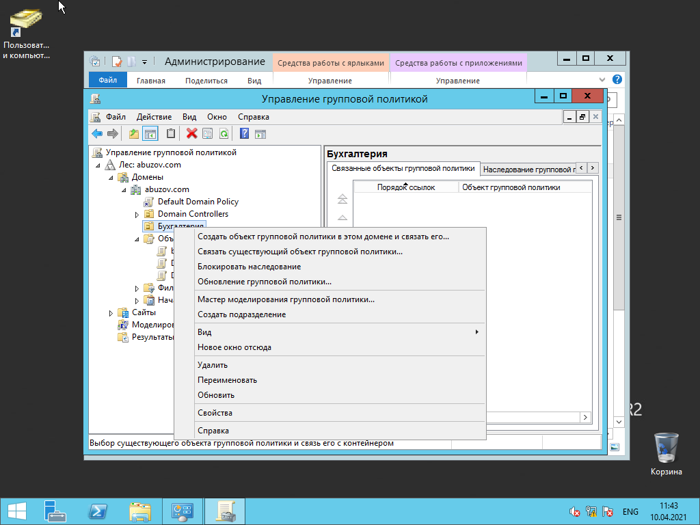This screenshot has height=525, width=700.
Task: Click the Properties toolbar icon
Action: 207,134
